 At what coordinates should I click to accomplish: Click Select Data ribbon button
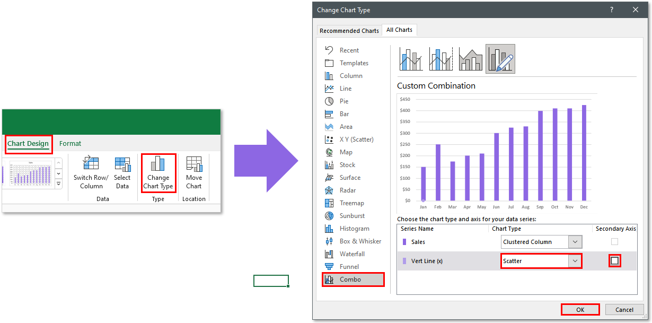coord(122,173)
